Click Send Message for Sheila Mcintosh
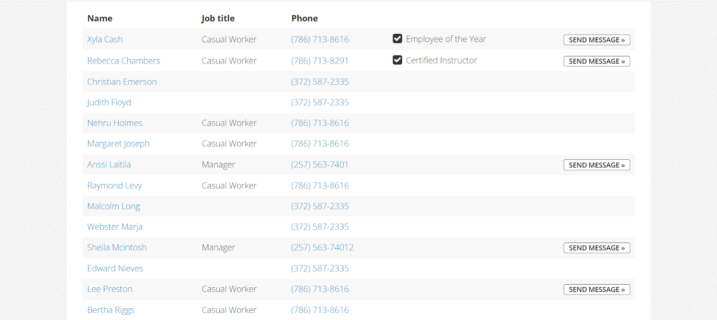Image resolution: width=717 pixels, height=320 pixels. (x=596, y=247)
